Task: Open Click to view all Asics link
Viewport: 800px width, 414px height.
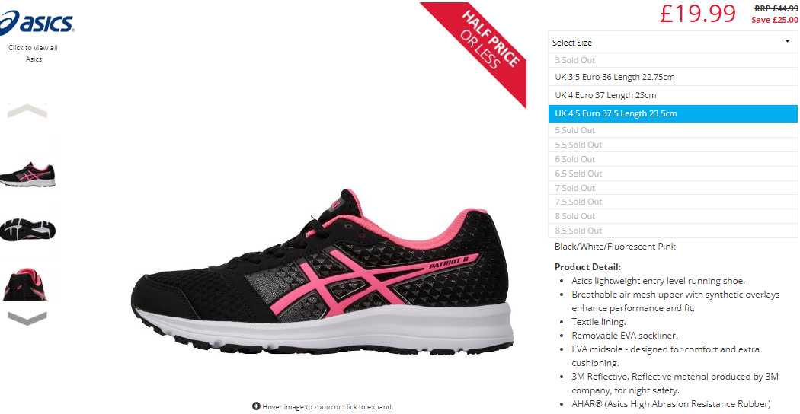Action: point(34,53)
